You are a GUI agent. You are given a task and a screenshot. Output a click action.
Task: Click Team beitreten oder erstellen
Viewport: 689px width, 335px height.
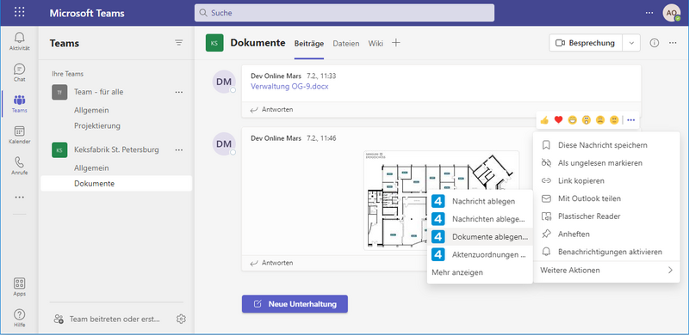pos(107,319)
